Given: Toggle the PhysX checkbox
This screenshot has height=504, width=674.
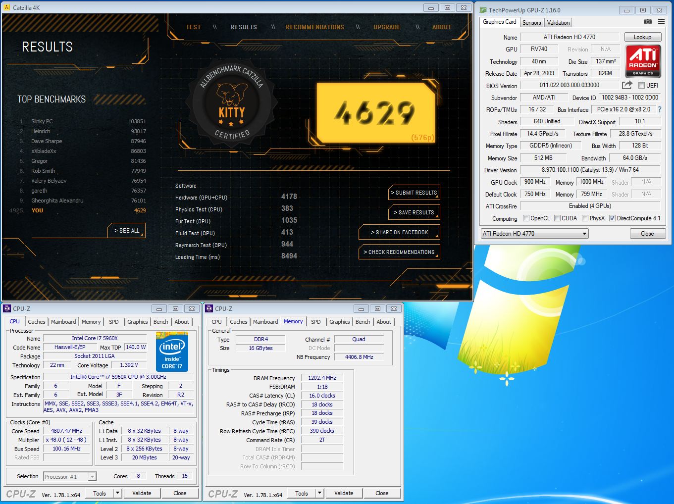Looking at the screenshot, I should pos(585,218).
